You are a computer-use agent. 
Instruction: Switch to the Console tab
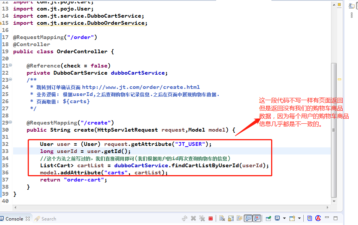click(14, 219)
